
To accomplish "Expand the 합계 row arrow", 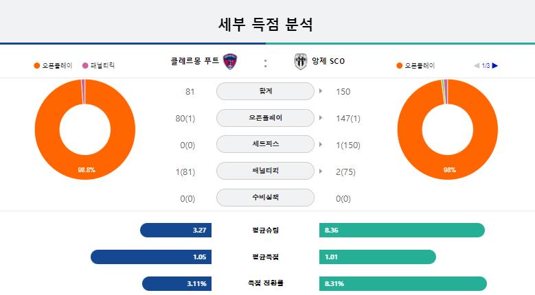I will pos(321,91).
